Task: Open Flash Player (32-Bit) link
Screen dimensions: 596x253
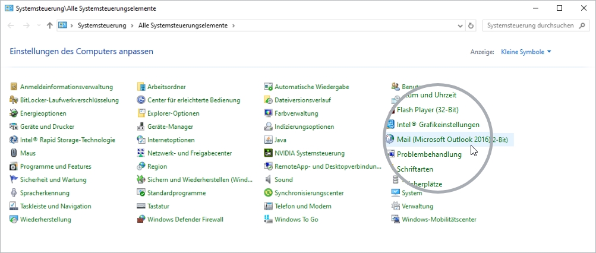Action: (x=428, y=110)
